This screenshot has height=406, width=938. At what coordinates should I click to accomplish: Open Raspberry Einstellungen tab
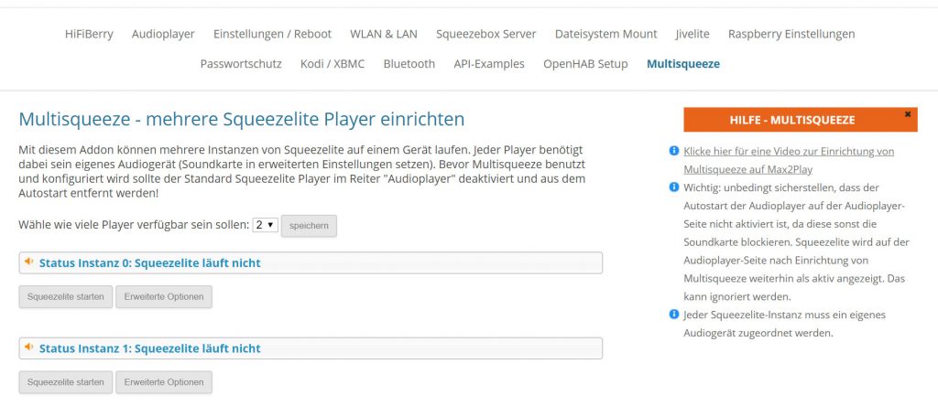pyautogui.click(x=791, y=34)
